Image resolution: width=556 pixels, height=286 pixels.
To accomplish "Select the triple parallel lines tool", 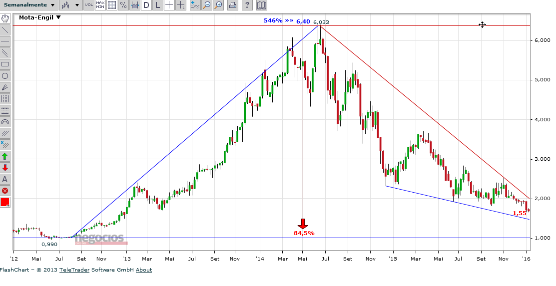I will (5, 134).
